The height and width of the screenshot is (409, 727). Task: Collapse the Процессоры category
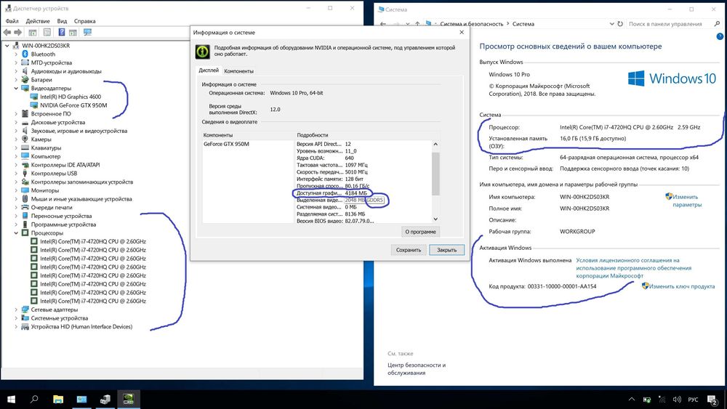pos(16,233)
